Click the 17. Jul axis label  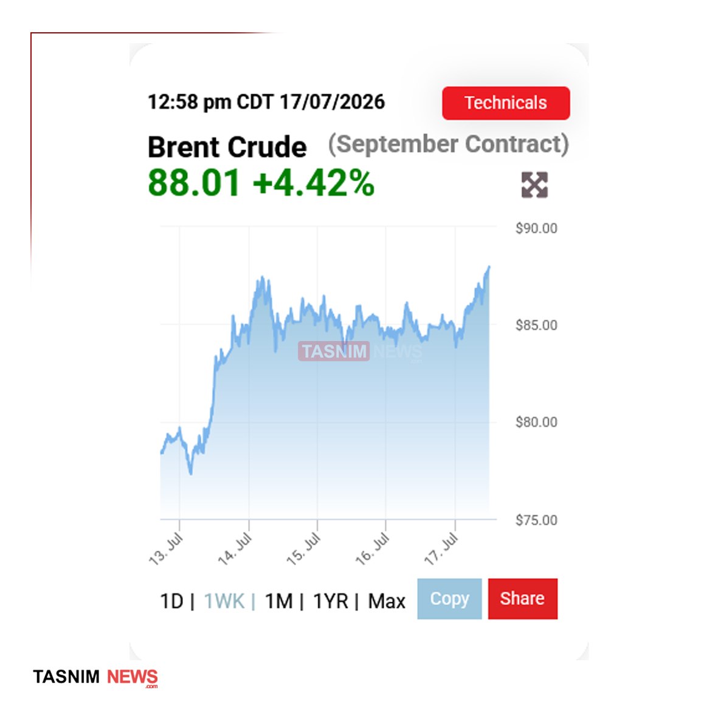point(441,549)
